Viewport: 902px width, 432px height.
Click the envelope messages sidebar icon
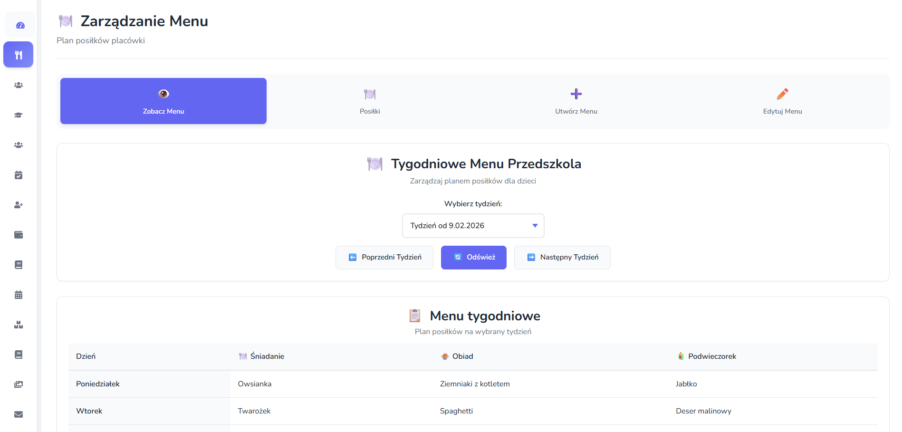19,414
